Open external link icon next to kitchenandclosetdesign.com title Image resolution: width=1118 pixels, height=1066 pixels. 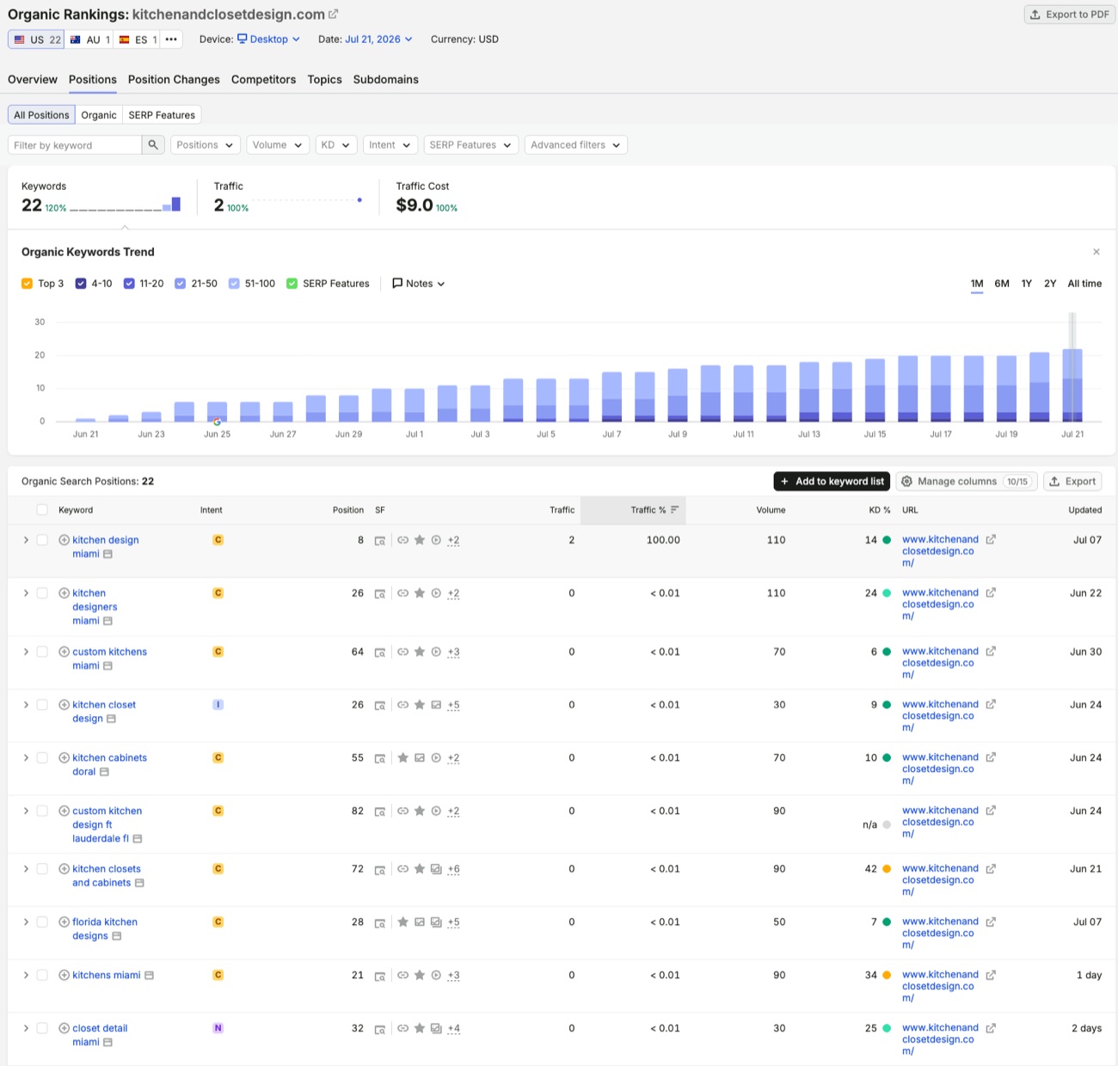(x=334, y=14)
